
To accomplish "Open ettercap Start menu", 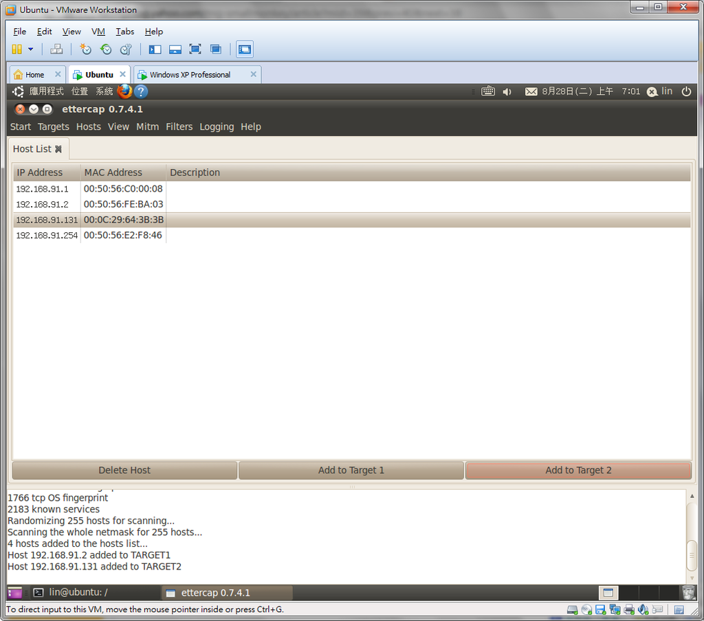I will click(21, 126).
